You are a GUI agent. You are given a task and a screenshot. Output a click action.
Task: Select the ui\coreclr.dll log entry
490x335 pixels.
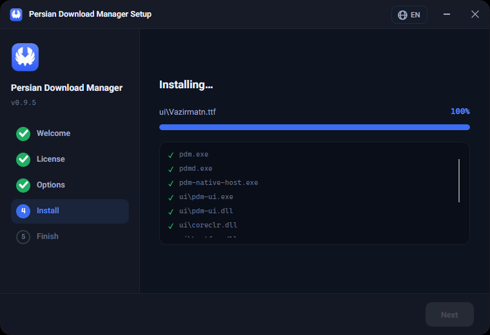pyautogui.click(x=208, y=225)
